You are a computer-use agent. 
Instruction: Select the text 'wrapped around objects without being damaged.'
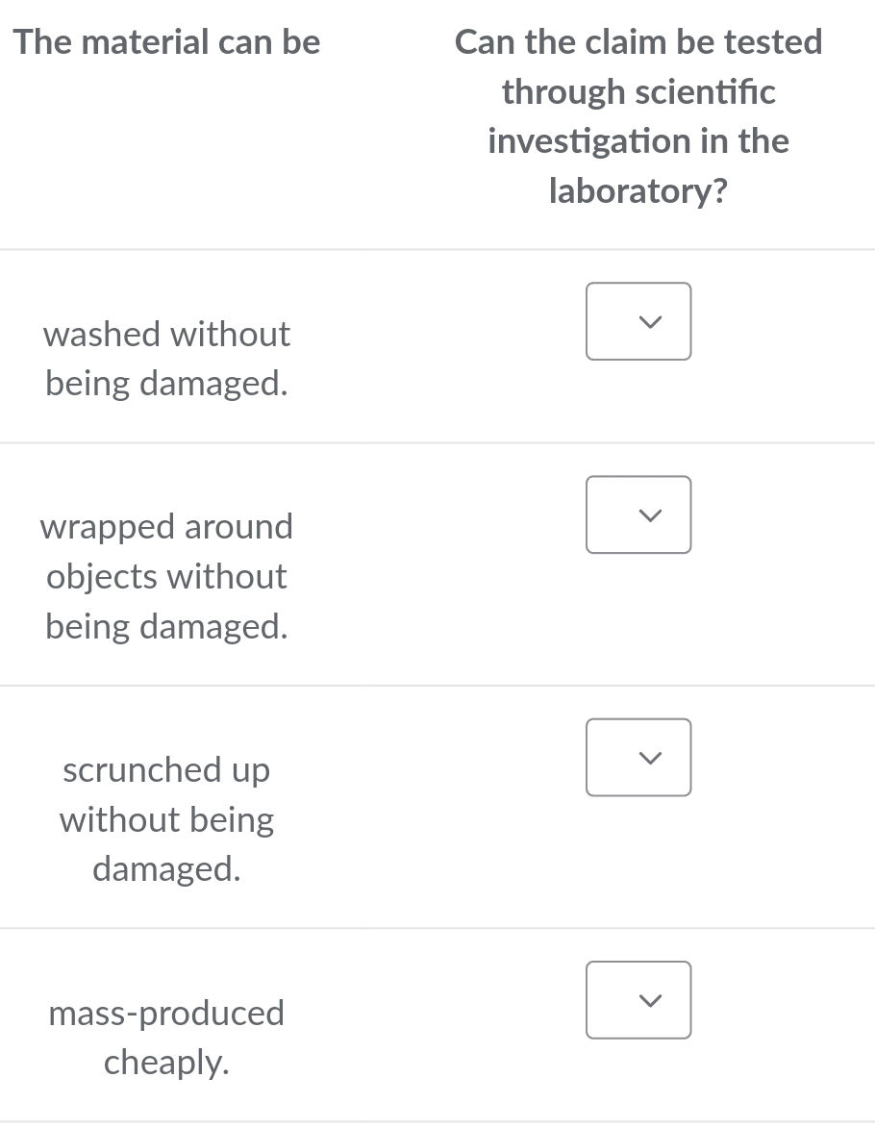pyautogui.click(x=166, y=575)
